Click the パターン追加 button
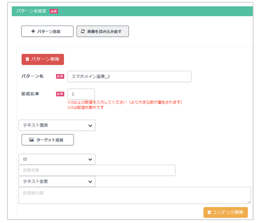The height and width of the screenshot is (223, 261). tap(47, 31)
